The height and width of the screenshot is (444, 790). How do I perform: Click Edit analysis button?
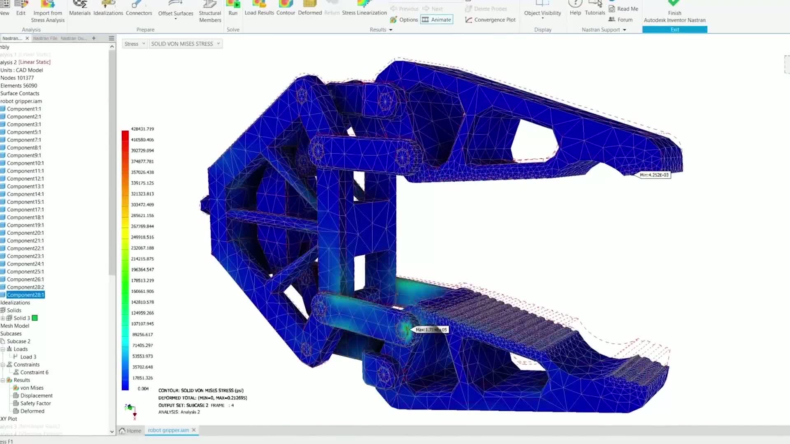[21, 9]
